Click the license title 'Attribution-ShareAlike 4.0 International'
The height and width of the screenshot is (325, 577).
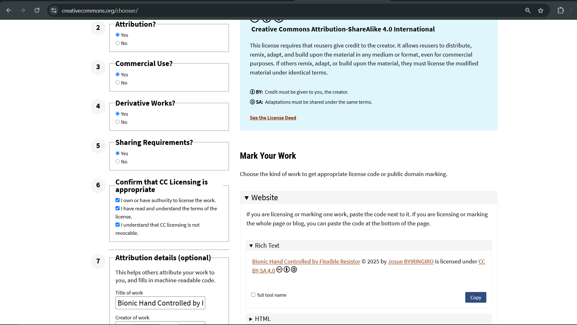[x=343, y=29]
